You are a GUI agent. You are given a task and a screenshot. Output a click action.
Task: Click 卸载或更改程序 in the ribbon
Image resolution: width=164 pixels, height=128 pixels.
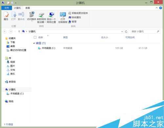[78, 13]
